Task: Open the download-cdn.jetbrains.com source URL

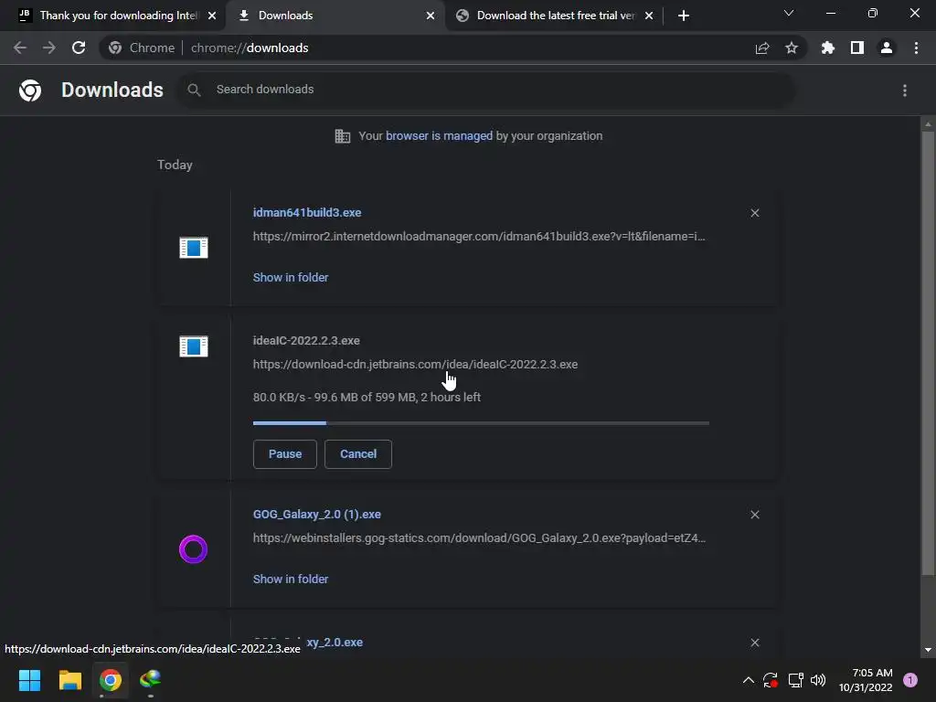Action: coord(416,364)
